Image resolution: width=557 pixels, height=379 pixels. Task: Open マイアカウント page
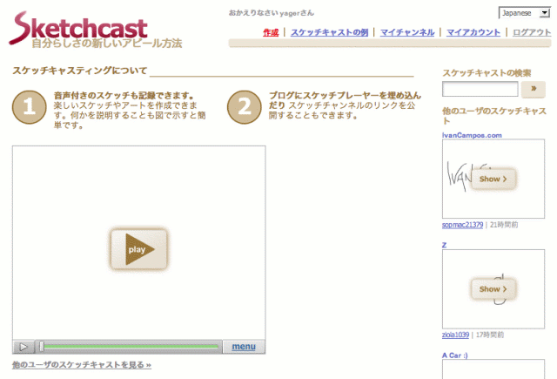473,32
